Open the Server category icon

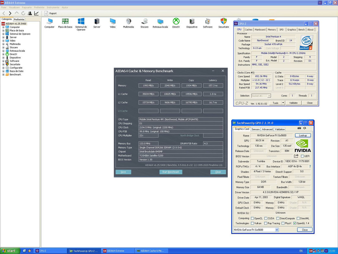point(97,23)
